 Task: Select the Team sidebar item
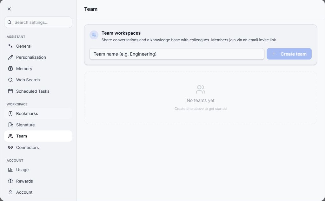[38, 136]
